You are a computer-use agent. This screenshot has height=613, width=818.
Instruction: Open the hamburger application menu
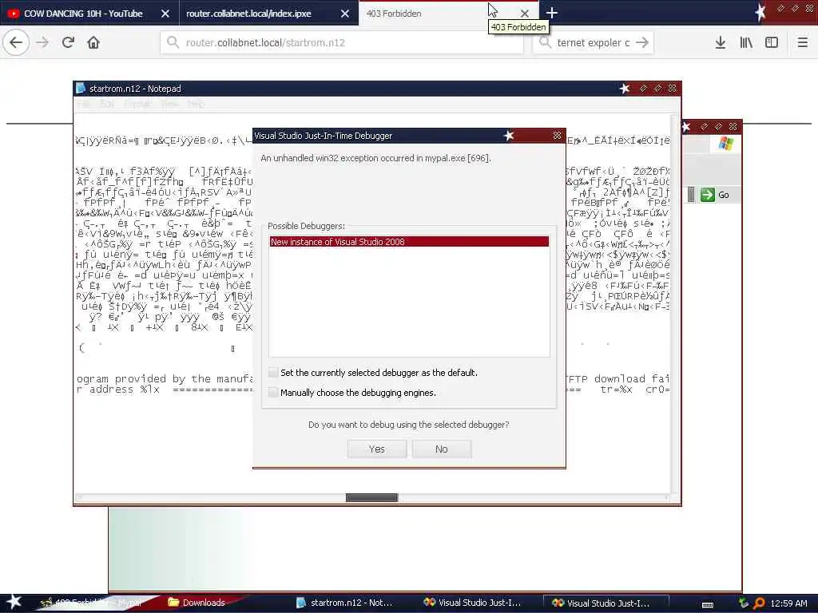coord(803,42)
